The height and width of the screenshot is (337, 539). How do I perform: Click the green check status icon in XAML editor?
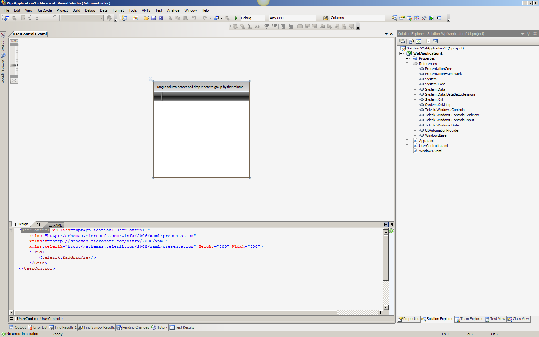click(x=391, y=231)
